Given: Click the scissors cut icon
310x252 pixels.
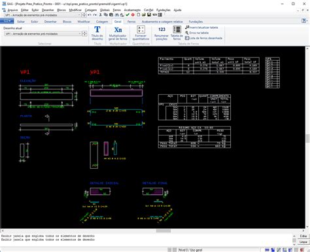Looking at the screenshot, I should tap(101, 15).
